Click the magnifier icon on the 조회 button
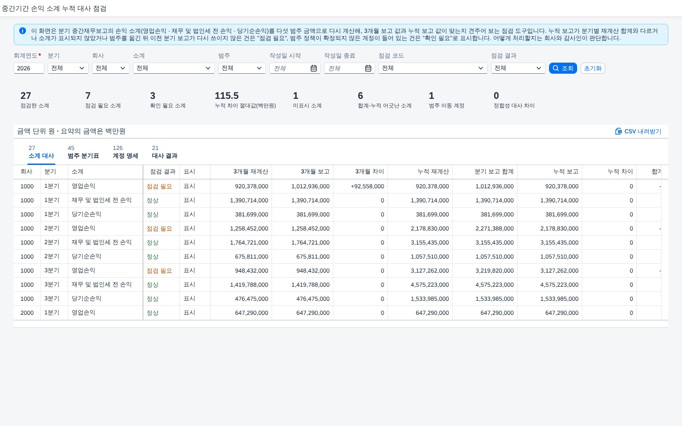The image size is (682, 426). click(556, 68)
